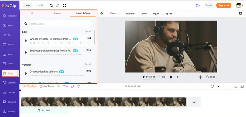246x117 pixels.
Task: Click the split icon in timeline toolbar
Action: 59,86
